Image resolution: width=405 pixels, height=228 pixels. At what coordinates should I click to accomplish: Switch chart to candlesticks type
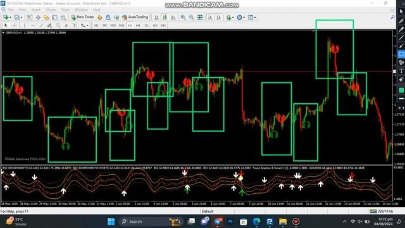[x=165, y=17]
